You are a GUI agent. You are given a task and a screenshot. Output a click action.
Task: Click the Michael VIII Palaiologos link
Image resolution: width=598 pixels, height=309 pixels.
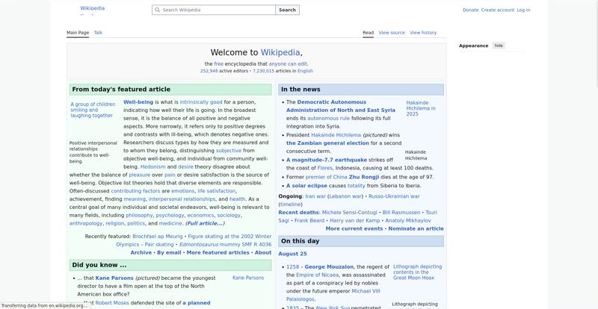point(333,296)
